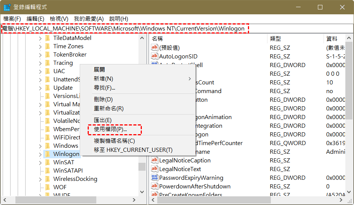The height and width of the screenshot is (205, 354).
Task: Select the PowerdownAfterShutdown value name
Action: 195,187
